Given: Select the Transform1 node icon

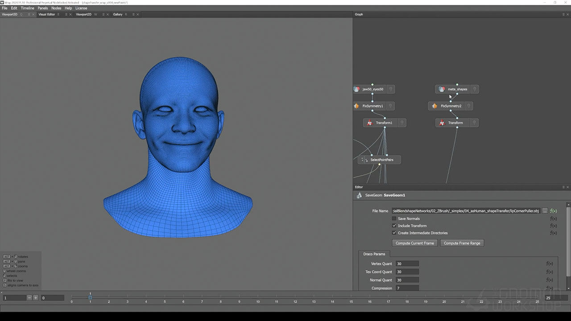Looking at the screenshot, I should tap(369, 123).
